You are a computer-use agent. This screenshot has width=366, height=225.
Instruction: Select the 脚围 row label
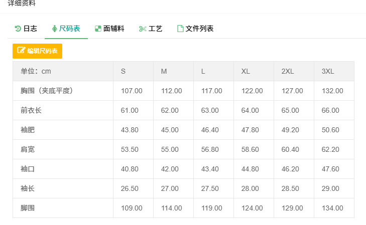pos(28,208)
